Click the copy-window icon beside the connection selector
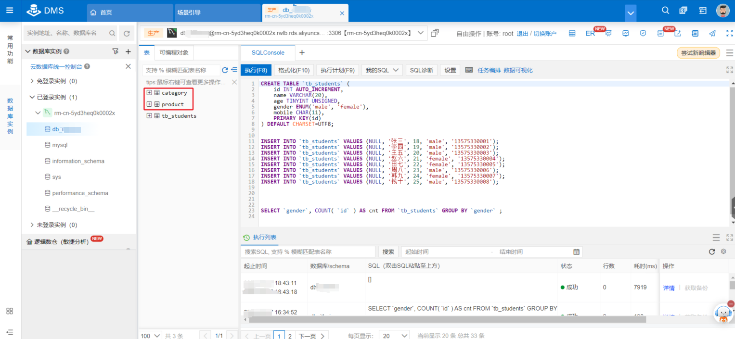The width and height of the screenshot is (735, 339). click(435, 33)
